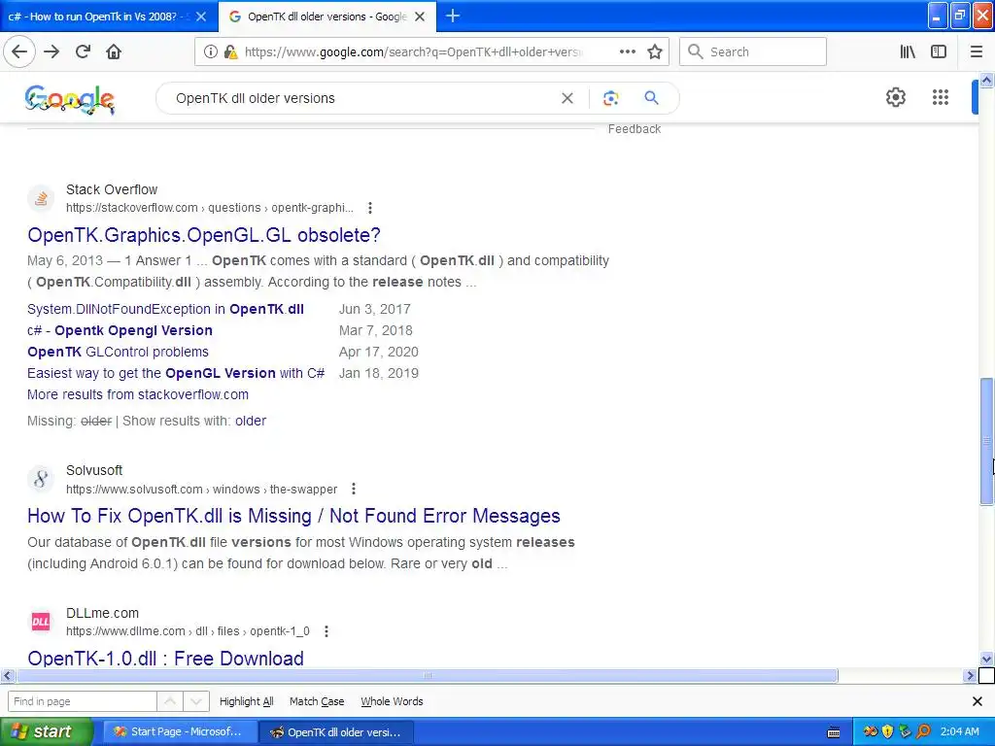
Task: Open the Windows start menu
Action: point(46,732)
